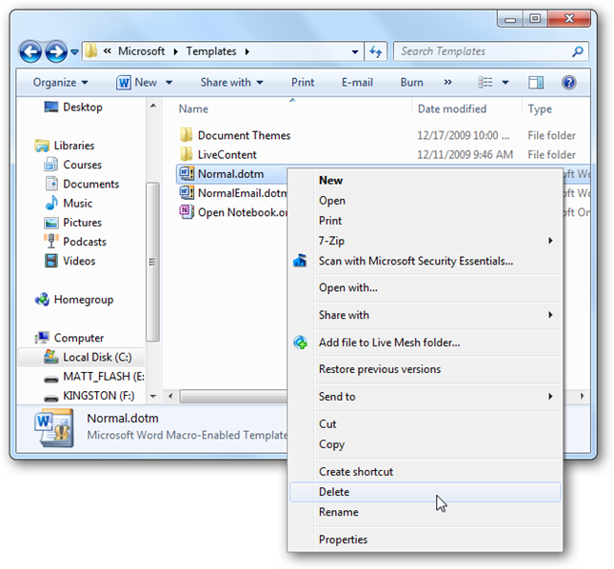Open the Share with toolbar menu
The width and height of the screenshot is (614, 569).
pos(231,83)
